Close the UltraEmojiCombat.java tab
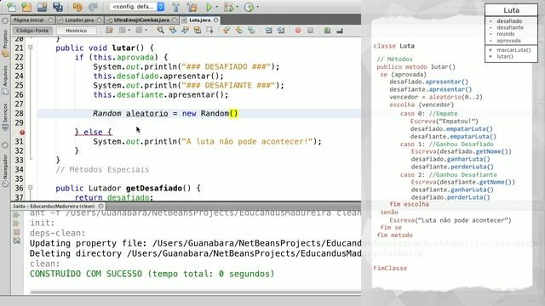Screen dimensions: 545x306 175,20
